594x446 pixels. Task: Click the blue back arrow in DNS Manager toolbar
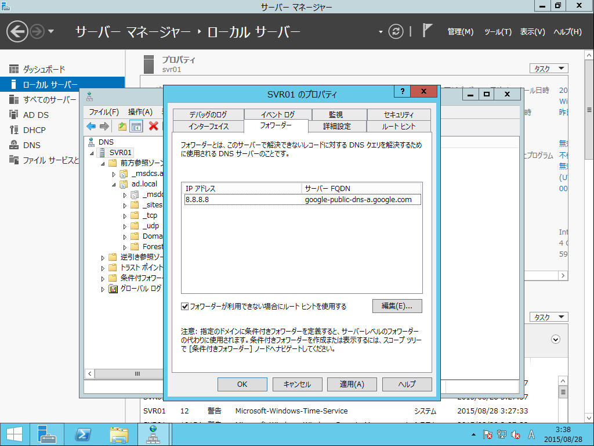(x=91, y=126)
